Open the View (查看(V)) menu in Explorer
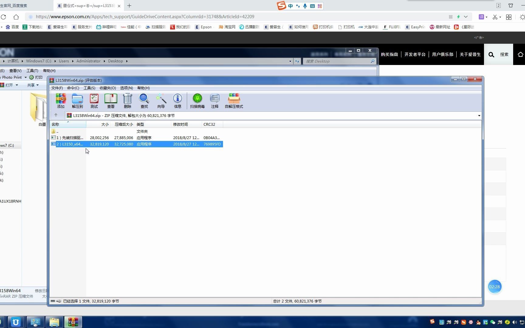Viewport: 525px width, 328px height. (x=15, y=70)
